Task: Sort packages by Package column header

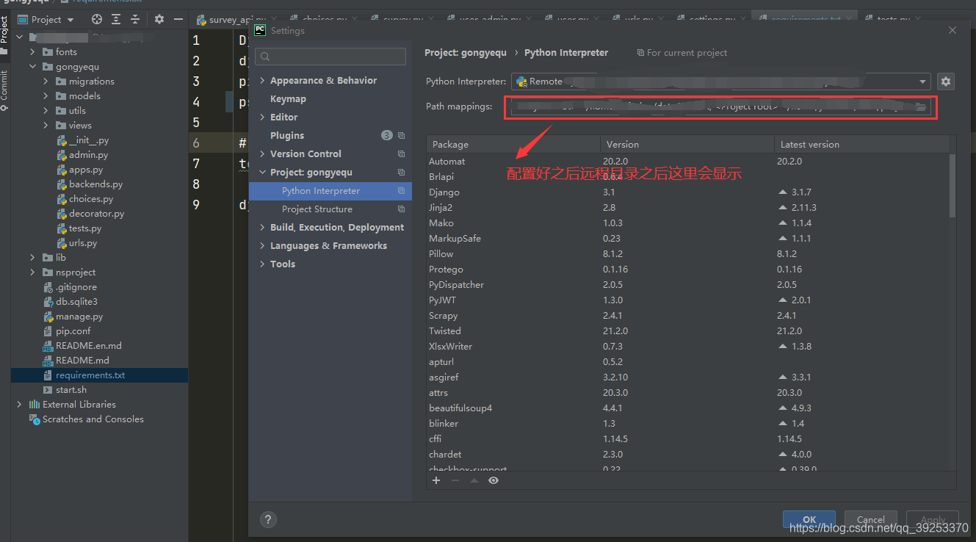Action: 513,145
